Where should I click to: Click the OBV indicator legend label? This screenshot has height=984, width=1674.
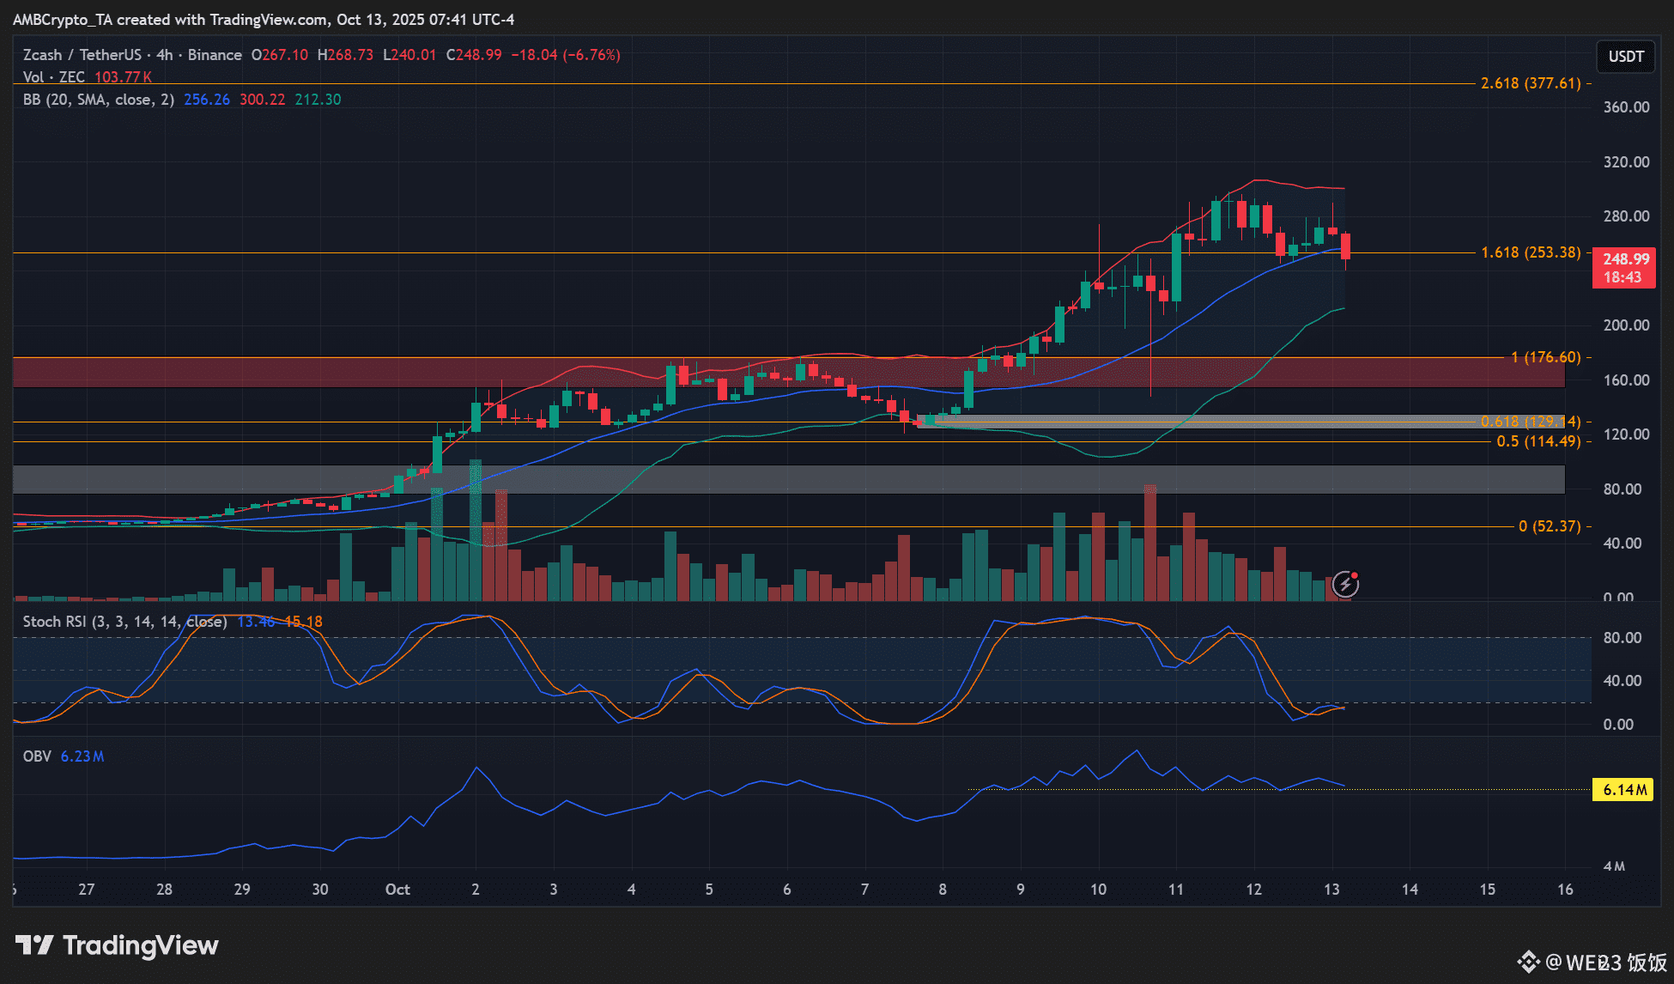[x=37, y=756]
